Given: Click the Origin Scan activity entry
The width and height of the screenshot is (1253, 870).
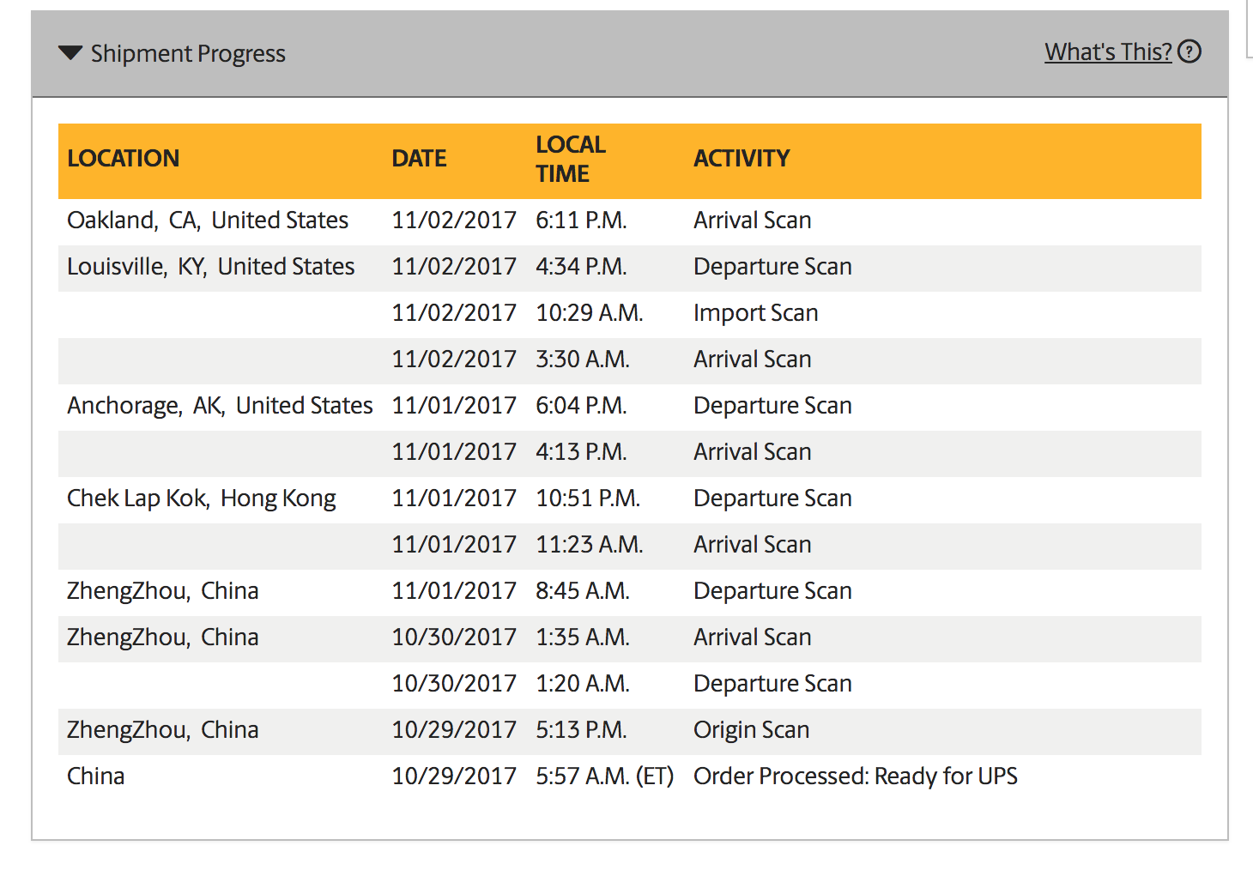Looking at the screenshot, I should click(x=751, y=730).
